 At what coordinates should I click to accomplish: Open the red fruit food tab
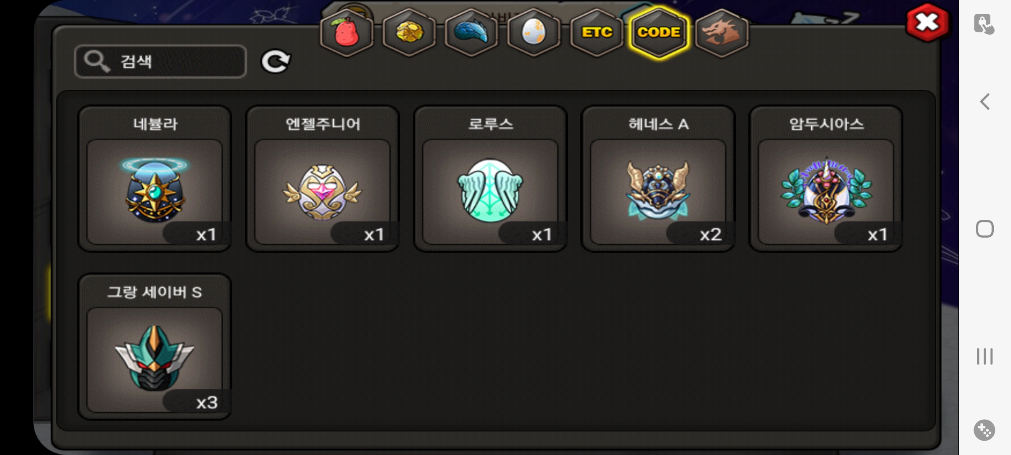pyautogui.click(x=347, y=32)
